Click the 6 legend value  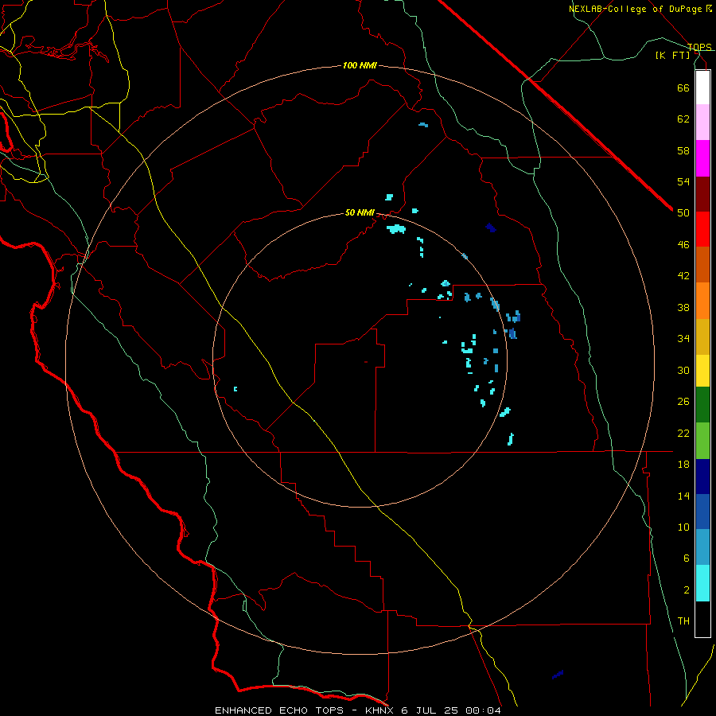[x=687, y=558]
